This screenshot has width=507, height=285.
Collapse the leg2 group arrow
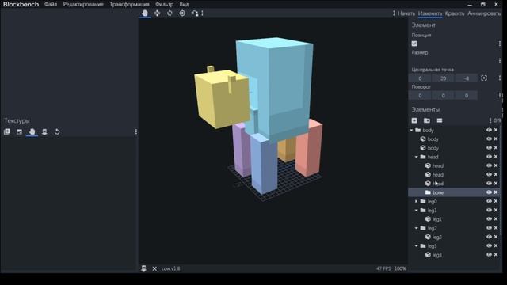[417, 228]
